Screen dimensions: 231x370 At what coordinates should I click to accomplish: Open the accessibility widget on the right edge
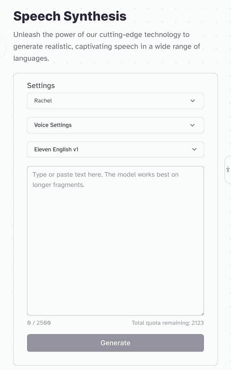(x=228, y=169)
